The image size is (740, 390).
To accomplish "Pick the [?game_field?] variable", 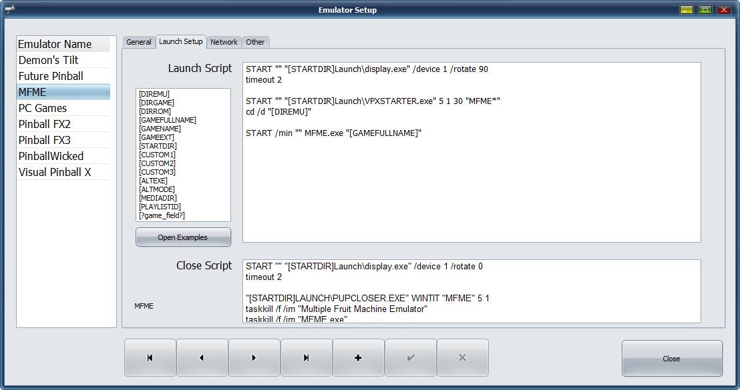I will click(x=162, y=216).
